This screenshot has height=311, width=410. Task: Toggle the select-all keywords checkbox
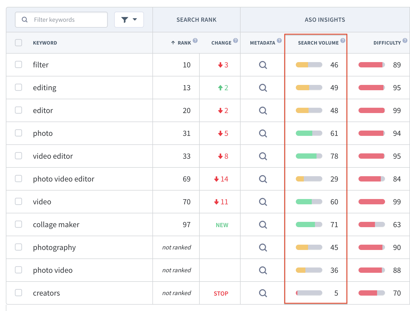tap(19, 43)
